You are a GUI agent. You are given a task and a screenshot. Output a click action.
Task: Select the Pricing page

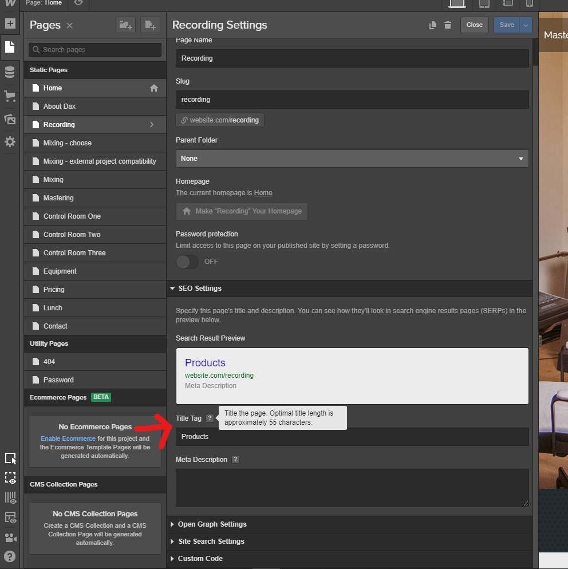pos(95,290)
